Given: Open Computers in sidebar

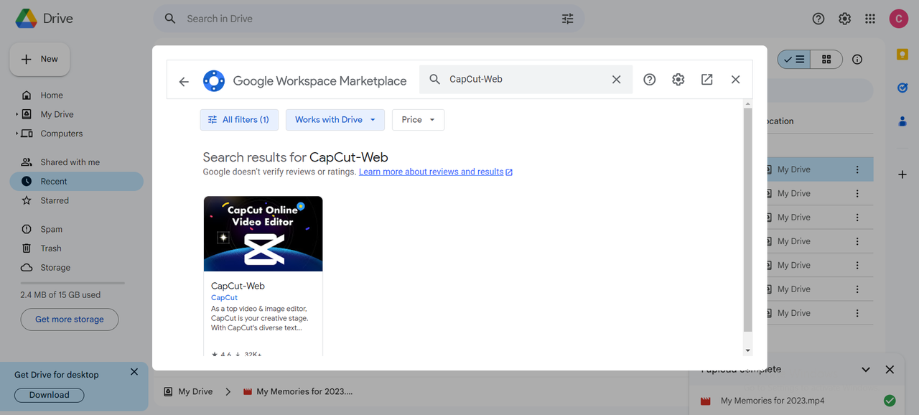Looking at the screenshot, I should pos(61,134).
